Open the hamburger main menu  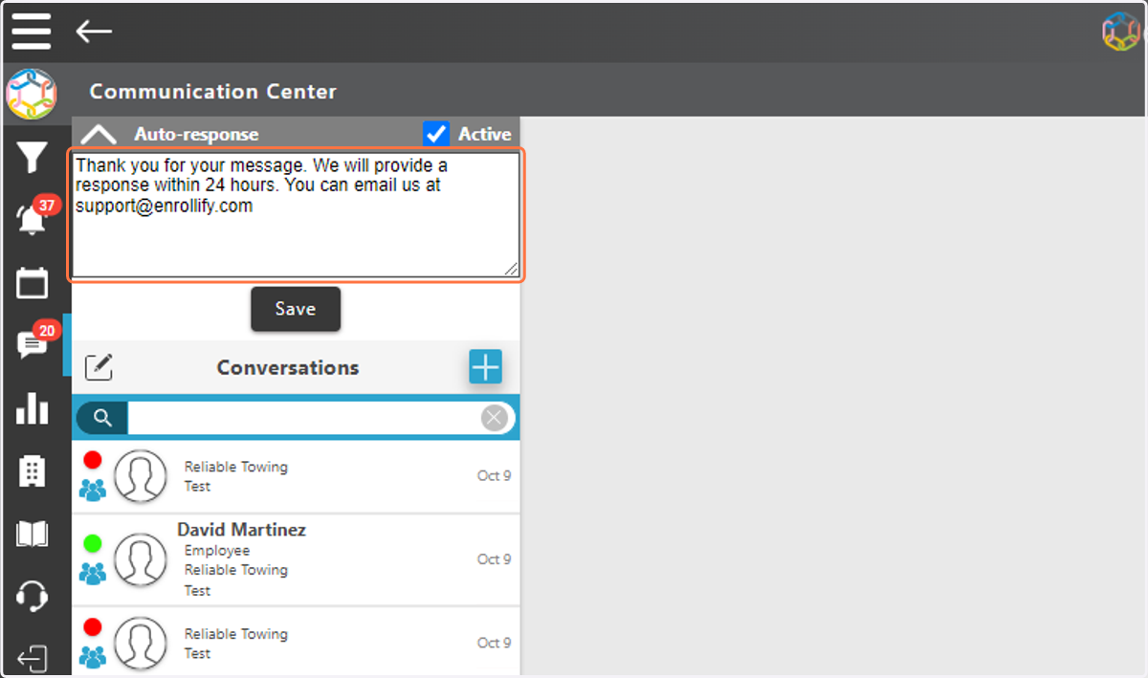pyautogui.click(x=32, y=32)
